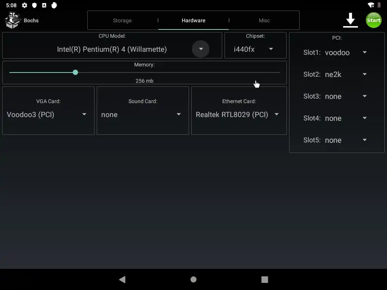Tap the Android home circle button
The image size is (387, 290).
point(193,279)
